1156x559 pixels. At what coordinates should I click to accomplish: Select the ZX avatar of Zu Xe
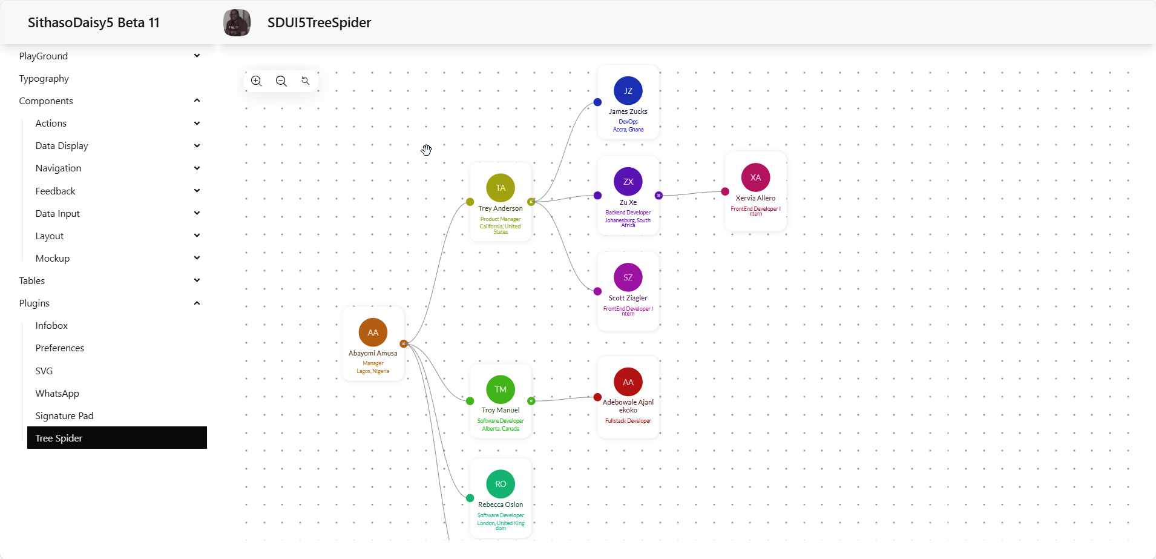click(x=628, y=182)
